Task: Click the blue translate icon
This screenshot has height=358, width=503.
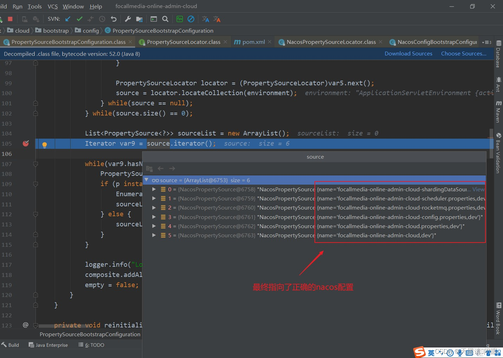Action: pyautogui.click(x=206, y=19)
